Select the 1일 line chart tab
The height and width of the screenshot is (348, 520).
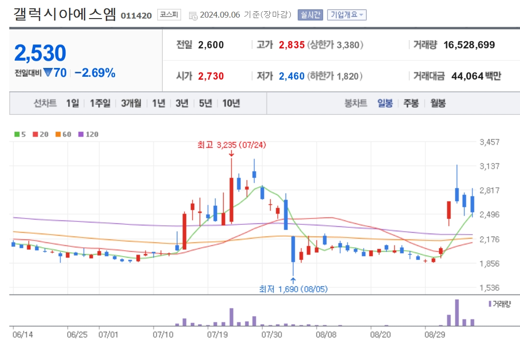pos(72,103)
